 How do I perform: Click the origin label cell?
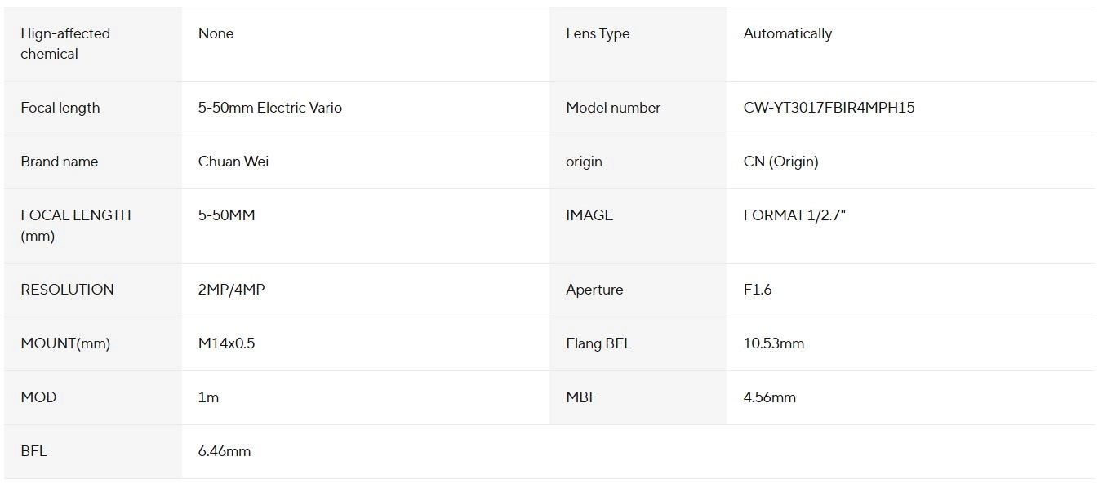pos(638,162)
